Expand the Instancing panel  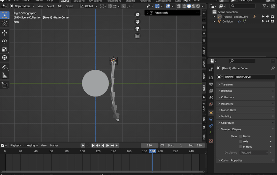coord(246,104)
